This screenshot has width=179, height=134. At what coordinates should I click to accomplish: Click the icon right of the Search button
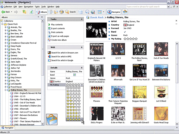tap(81, 12)
